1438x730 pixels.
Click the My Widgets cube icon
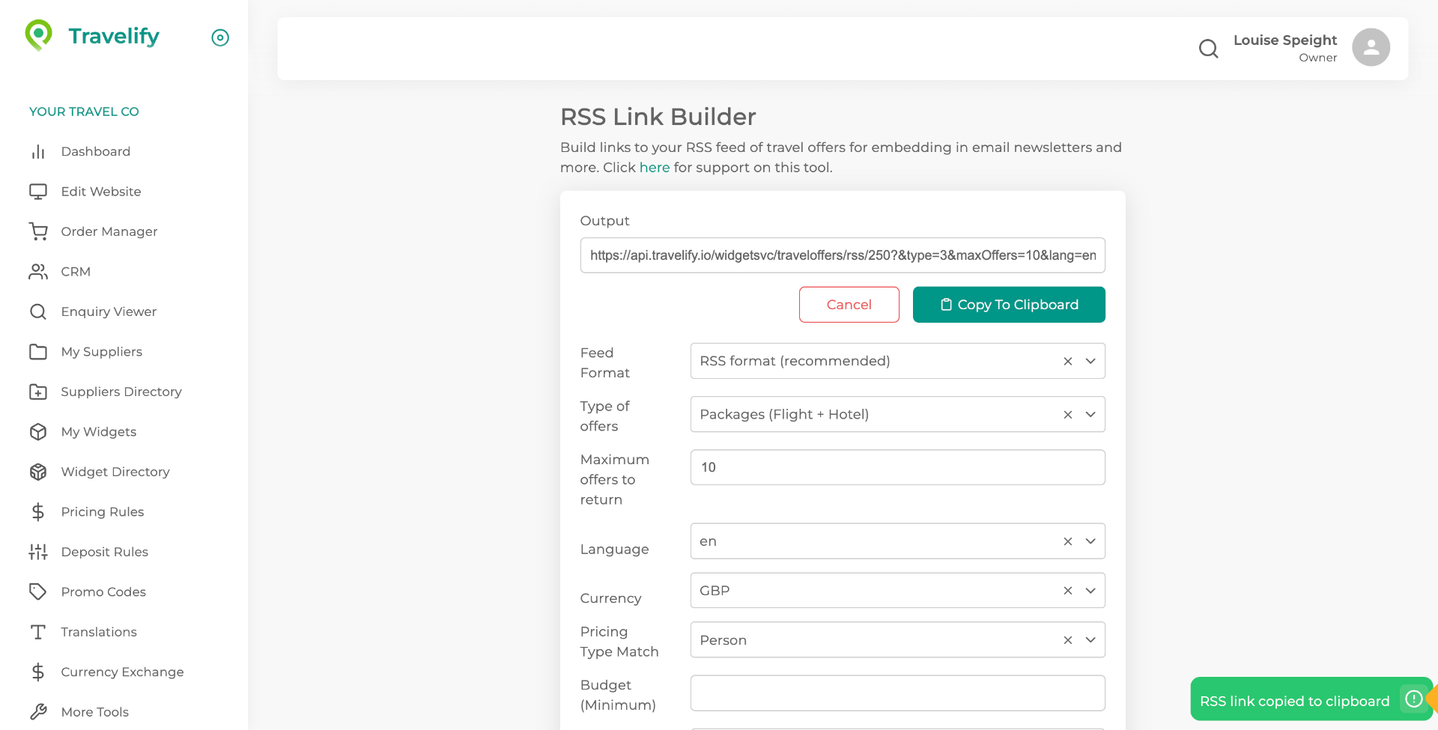pos(38,431)
